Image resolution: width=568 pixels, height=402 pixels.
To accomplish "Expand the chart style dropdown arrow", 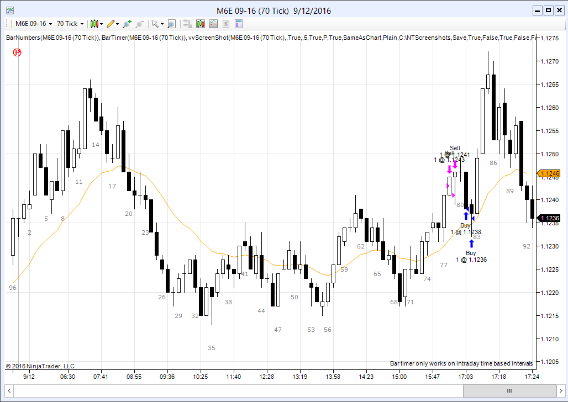I will [102, 24].
